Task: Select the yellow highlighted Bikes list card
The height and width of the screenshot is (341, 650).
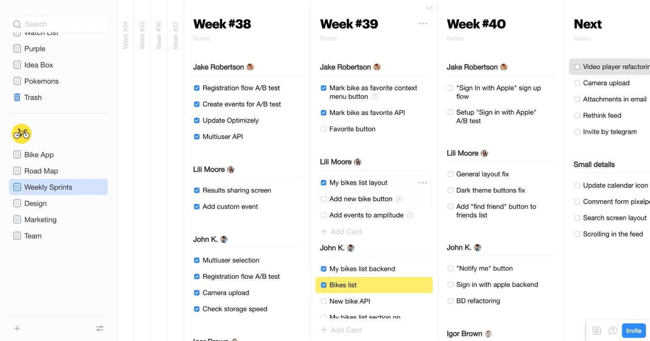Action: coord(374,285)
